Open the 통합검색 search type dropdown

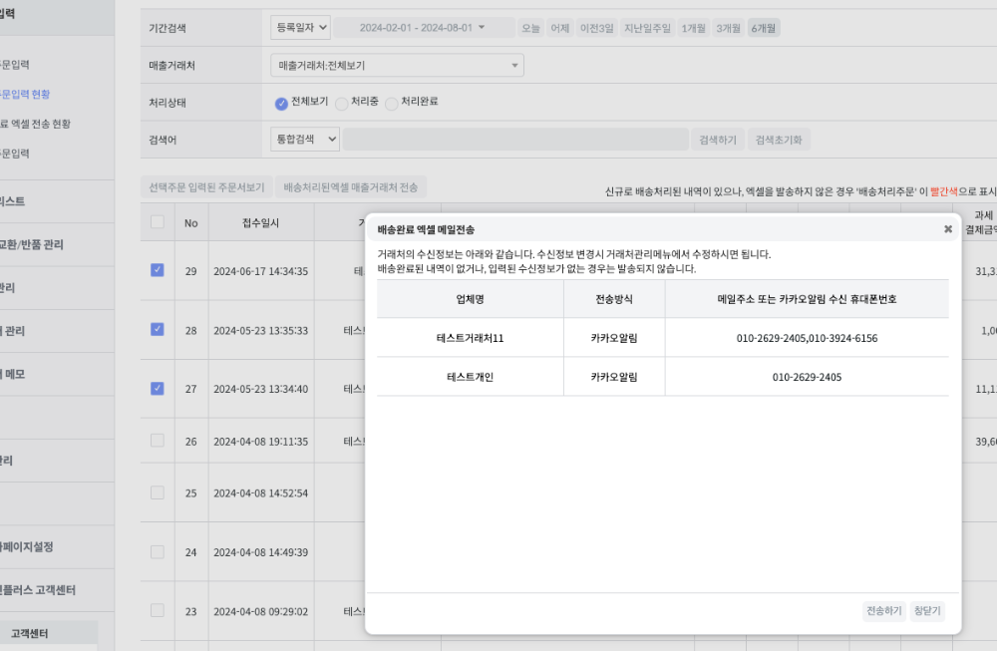click(304, 140)
